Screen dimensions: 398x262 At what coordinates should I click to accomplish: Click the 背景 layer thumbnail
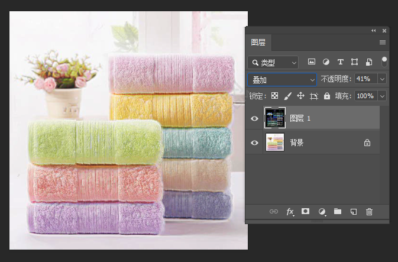[275, 143]
